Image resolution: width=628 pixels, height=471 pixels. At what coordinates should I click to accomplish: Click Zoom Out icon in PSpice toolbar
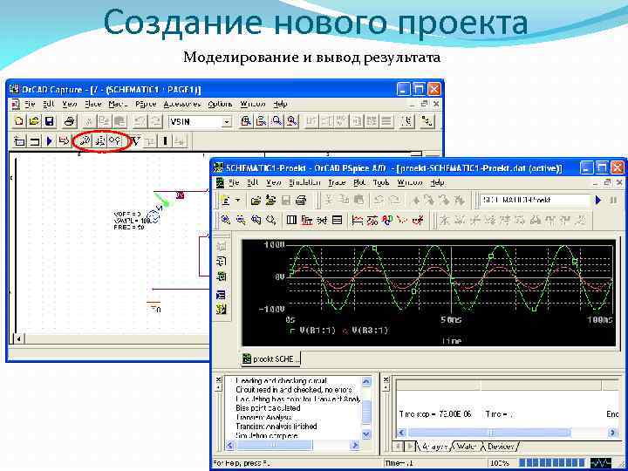pos(241,220)
